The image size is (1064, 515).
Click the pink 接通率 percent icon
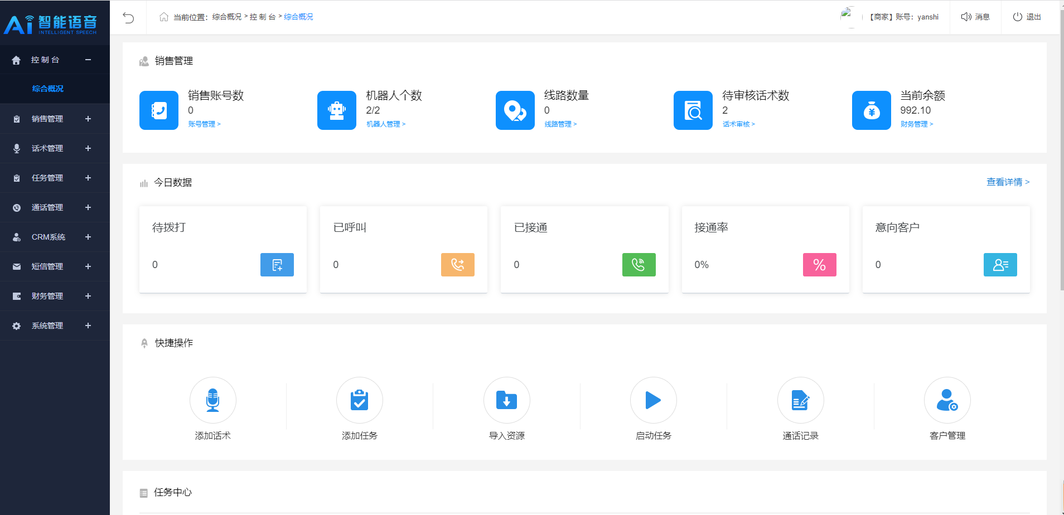[820, 265]
